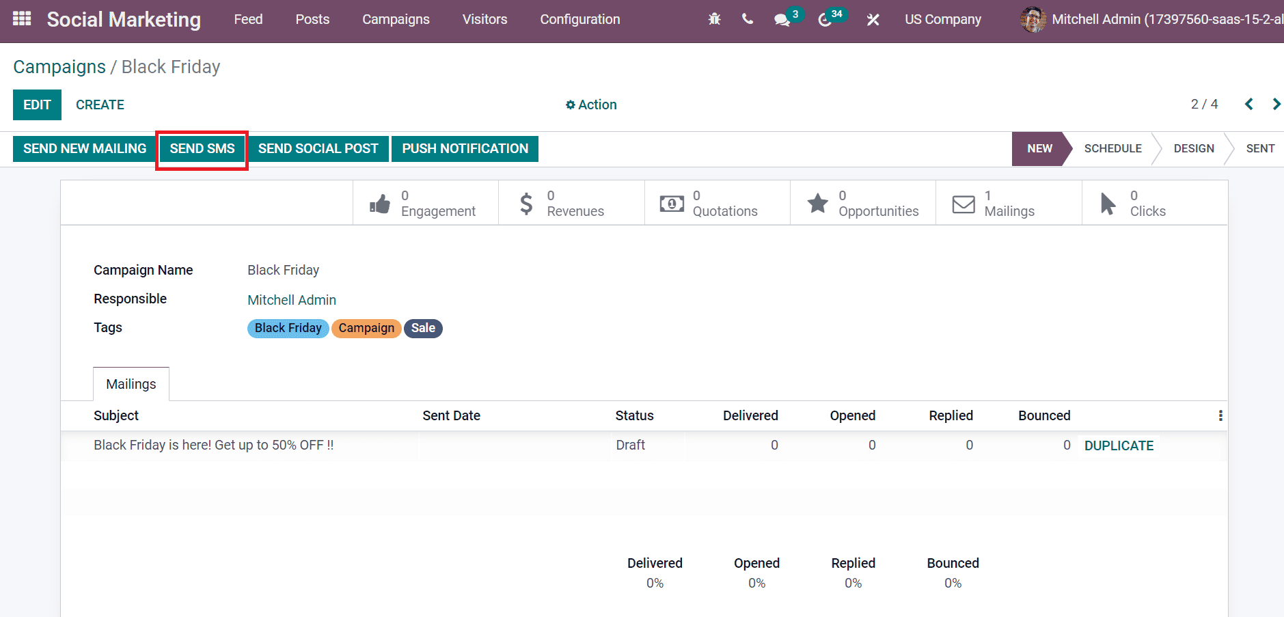Click SEND NEW MAILING button
Screen dimensions: 1284x617
tap(85, 148)
